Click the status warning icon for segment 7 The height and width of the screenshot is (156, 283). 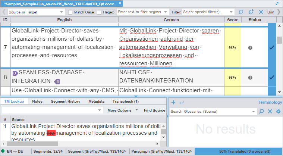click(250, 48)
